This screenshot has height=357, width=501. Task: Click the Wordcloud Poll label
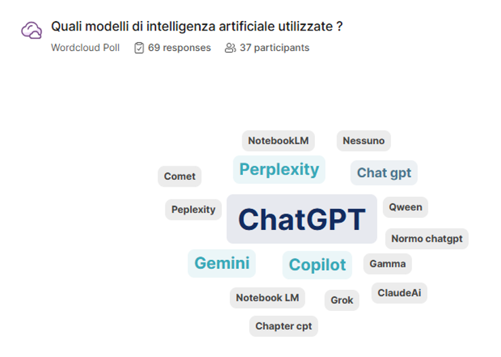click(x=86, y=48)
